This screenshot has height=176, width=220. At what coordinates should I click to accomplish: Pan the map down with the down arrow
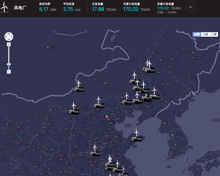[9, 39]
